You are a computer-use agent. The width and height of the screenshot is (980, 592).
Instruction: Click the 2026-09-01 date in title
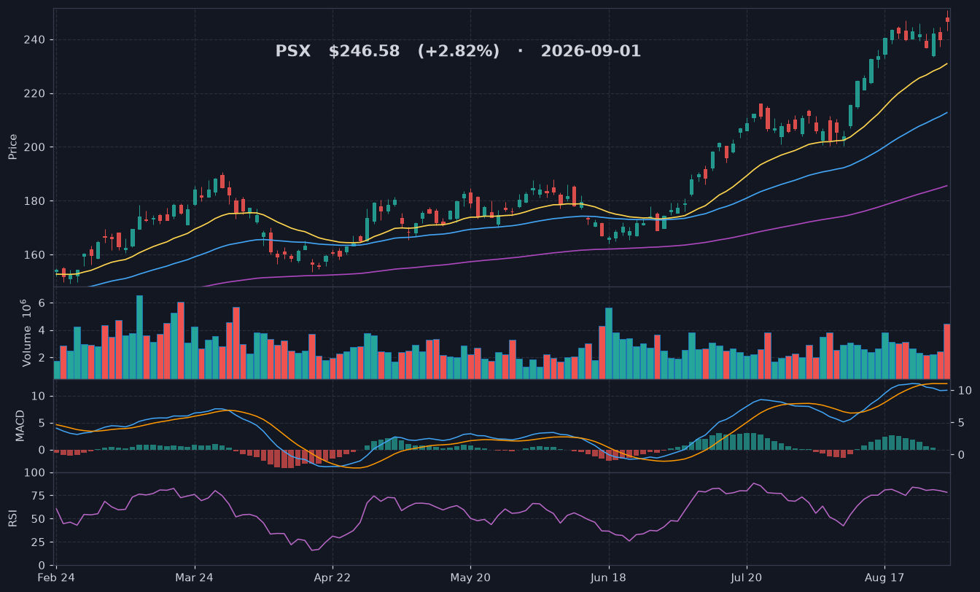pyautogui.click(x=591, y=52)
